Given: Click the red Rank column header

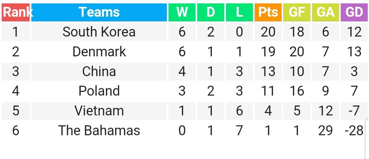Looking at the screenshot, I should [x=15, y=12].
